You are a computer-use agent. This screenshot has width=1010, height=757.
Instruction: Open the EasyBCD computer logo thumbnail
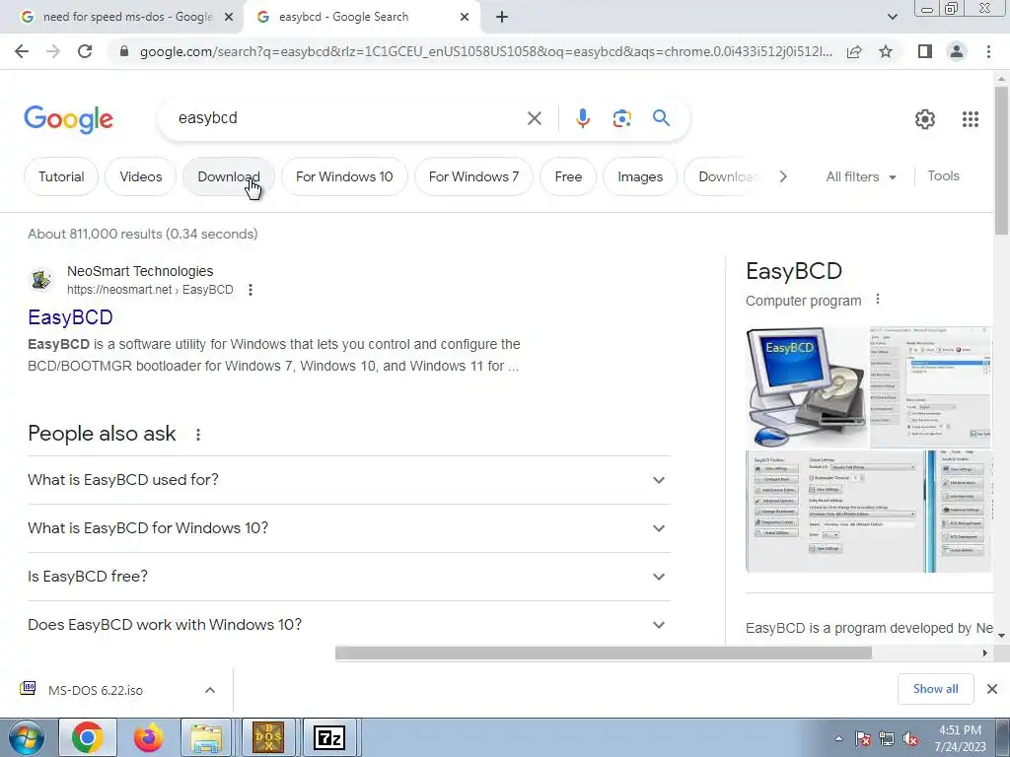click(807, 388)
